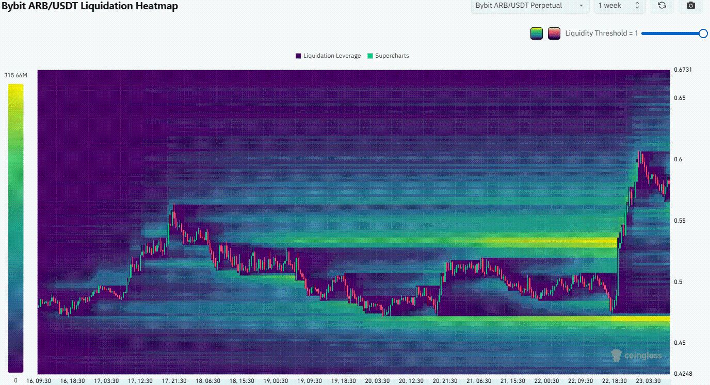Click the 0.55 price axis label
The image size is (710, 385).
point(680,221)
